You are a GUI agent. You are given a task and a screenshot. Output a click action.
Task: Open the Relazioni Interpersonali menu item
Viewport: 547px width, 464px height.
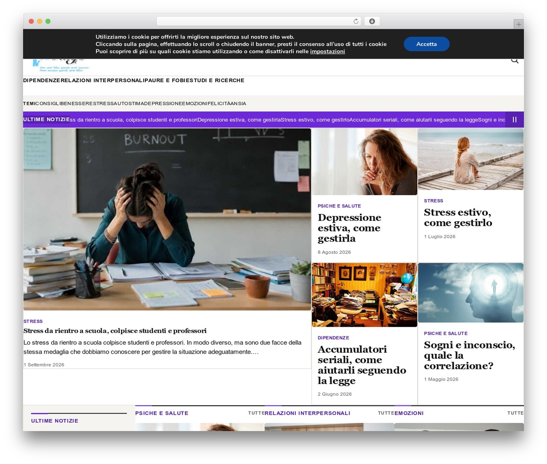[x=102, y=80]
